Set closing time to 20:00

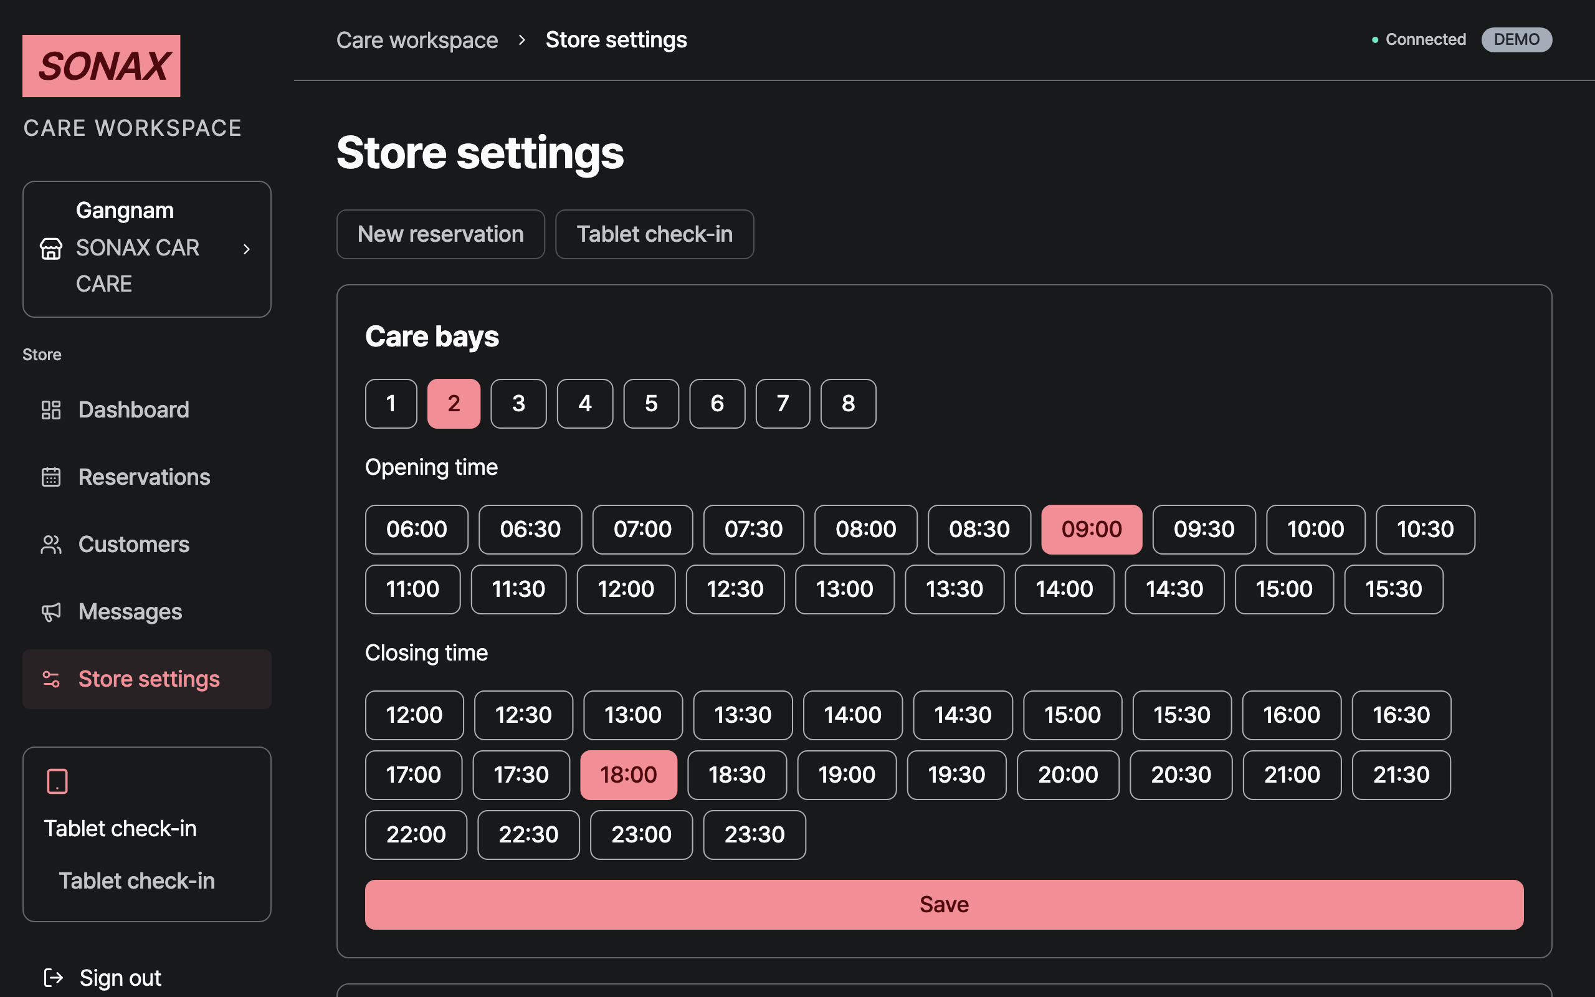tap(1068, 774)
